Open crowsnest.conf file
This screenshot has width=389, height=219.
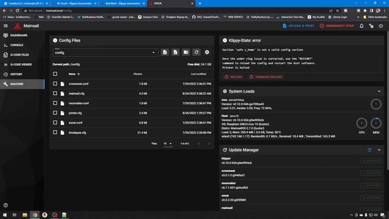[x=78, y=84]
